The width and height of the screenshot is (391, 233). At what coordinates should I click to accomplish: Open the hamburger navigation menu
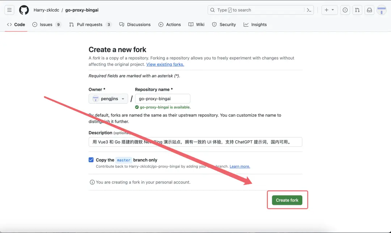[x=10, y=10]
